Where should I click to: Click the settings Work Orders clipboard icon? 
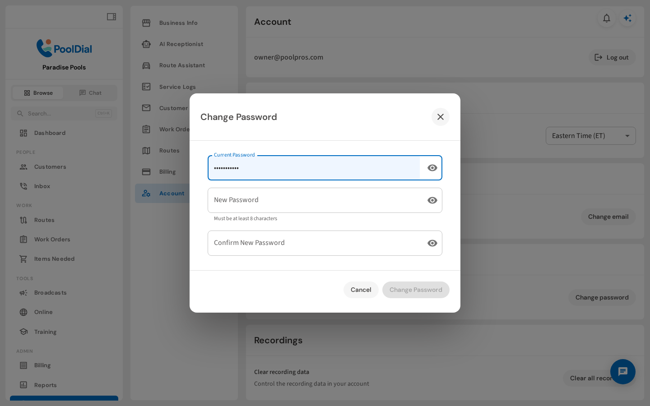146,129
